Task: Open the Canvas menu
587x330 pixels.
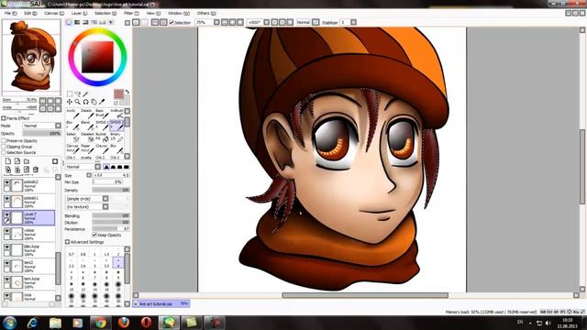Action: pyautogui.click(x=54, y=13)
